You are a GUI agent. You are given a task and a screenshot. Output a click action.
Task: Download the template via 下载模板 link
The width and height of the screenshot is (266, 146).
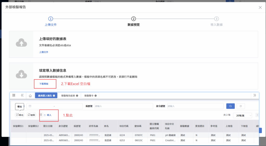pyautogui.click(x=44, y=84)
